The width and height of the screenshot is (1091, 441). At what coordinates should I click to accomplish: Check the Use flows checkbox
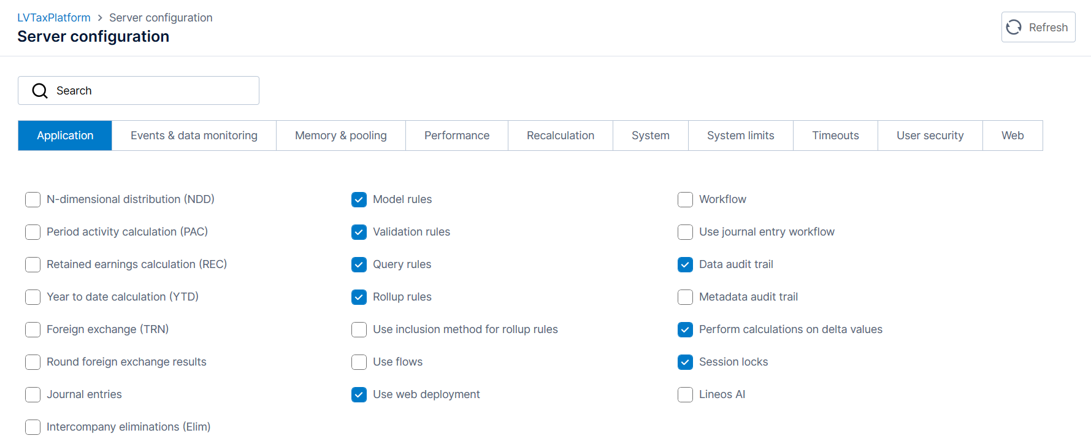click(x=359, y=362)
